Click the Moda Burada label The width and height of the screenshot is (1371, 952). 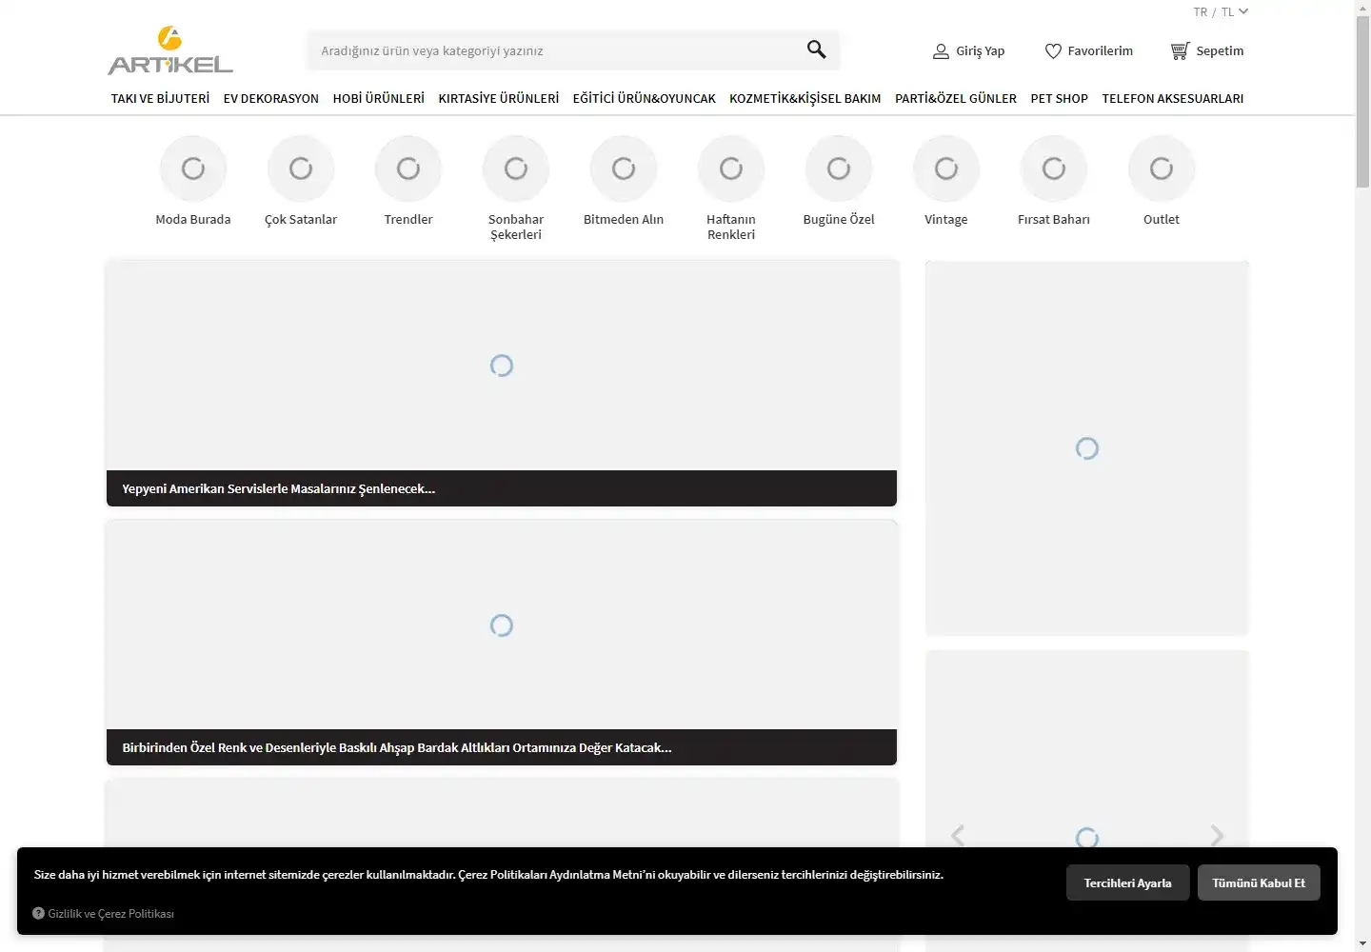click(x=193, y=219)
